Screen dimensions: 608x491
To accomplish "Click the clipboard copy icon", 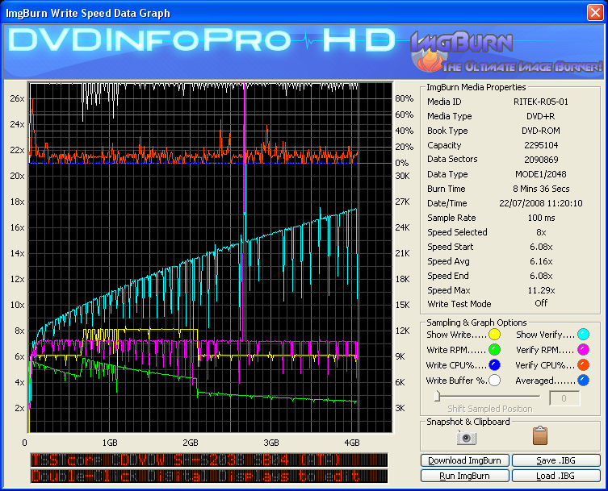I will [540, 435].
